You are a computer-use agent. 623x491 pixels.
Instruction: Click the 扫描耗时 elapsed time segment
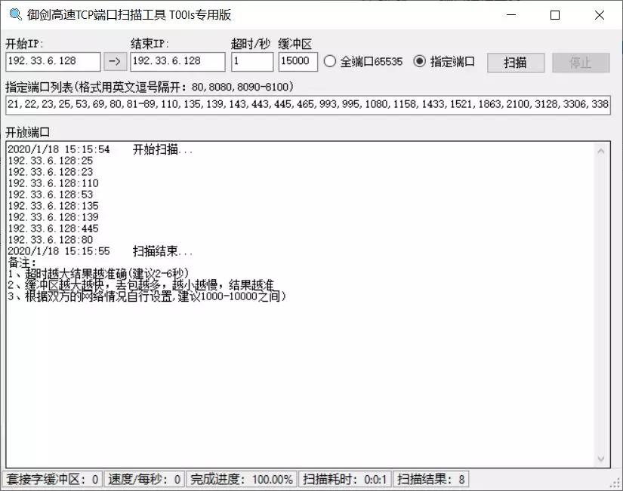(343, 479)
